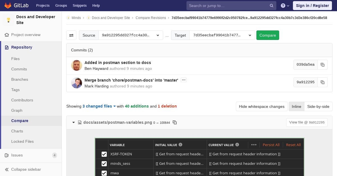The height and width of the screenshot is (176, 337).
Task: Open the Target revision dropdown
Action: click(222, 35)
